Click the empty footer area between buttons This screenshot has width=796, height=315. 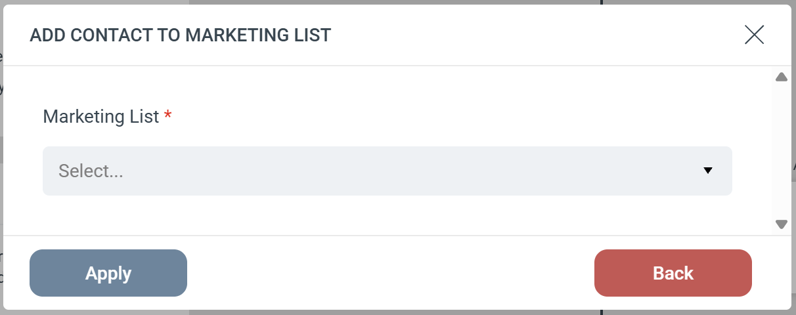coord(391,273)
